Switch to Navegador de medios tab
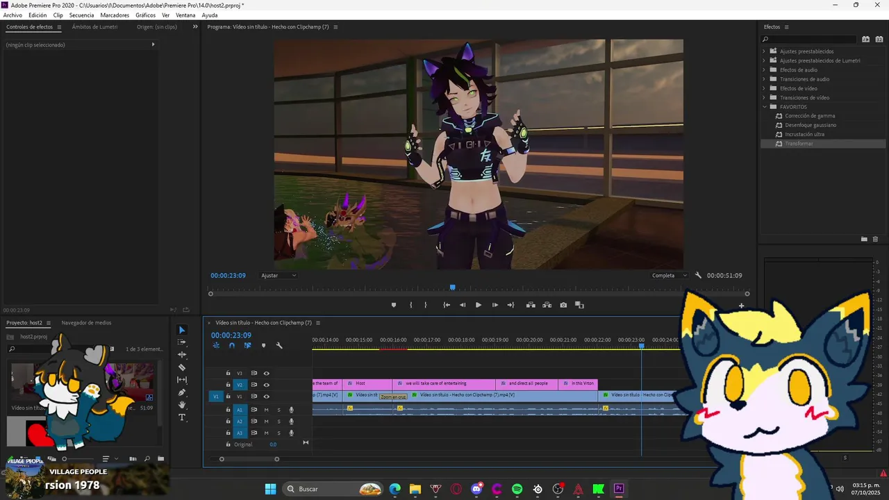Viewport: 889px width, 500px height. (86, 323)
